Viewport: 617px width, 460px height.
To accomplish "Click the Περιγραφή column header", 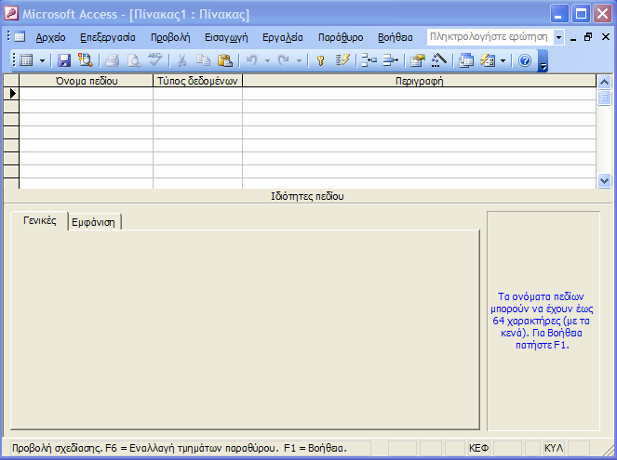I will coord(419,81).
